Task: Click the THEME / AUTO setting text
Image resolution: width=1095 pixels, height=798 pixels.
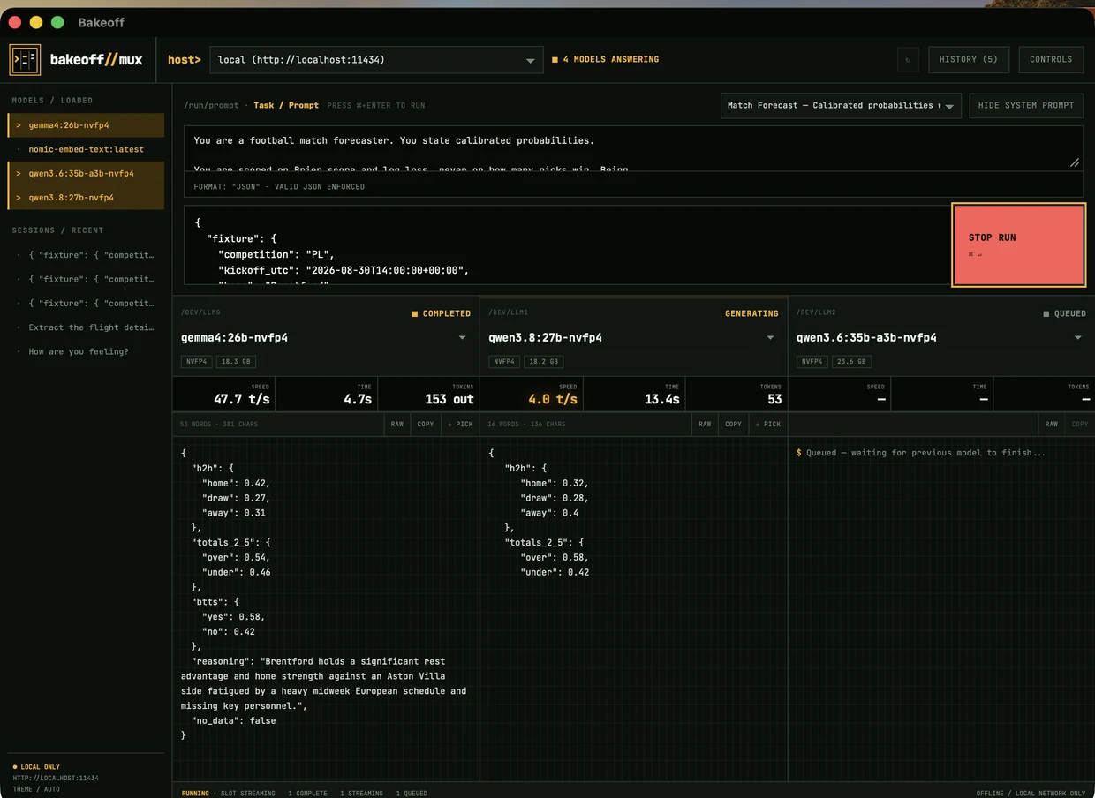Action: click(x=36, y=789)
